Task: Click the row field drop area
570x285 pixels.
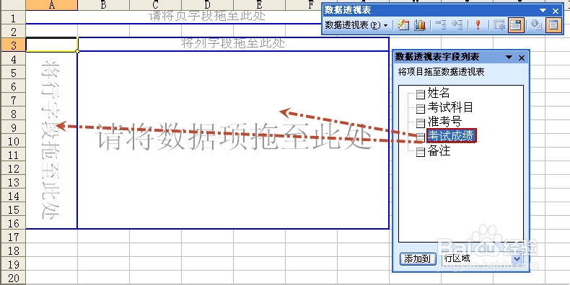Action: click(x=51, y=140)
